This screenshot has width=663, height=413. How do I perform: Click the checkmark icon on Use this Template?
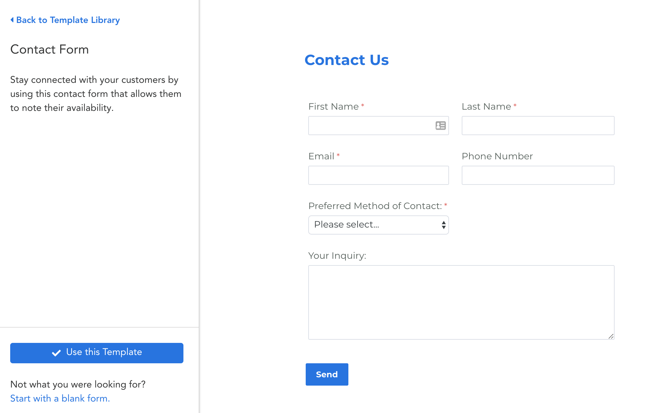coord(56,353)
